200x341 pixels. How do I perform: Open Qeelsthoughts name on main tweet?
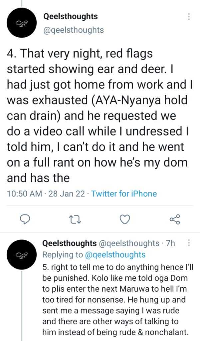point(71,17)
